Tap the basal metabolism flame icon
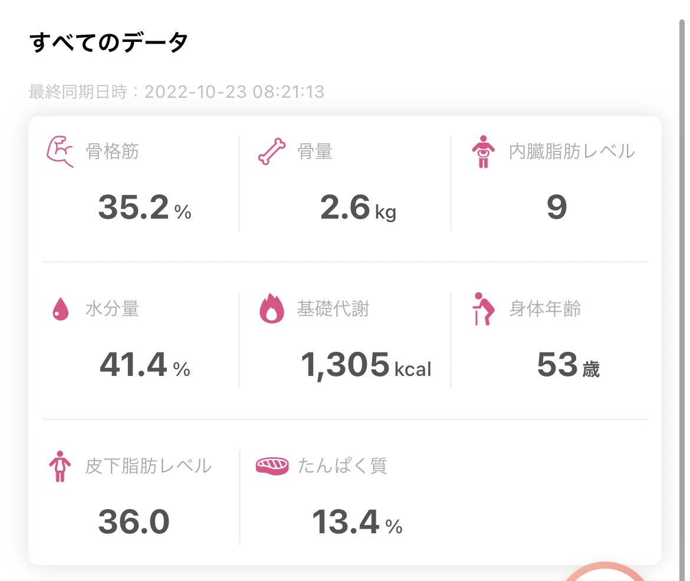 [271, 308]
